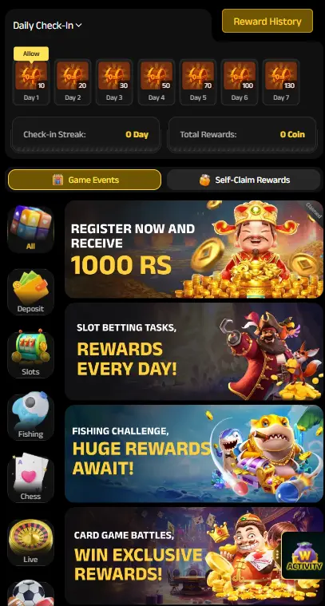Tap the Allow tooltip above Day 1
325x606 pixels.
coord(31,53)
